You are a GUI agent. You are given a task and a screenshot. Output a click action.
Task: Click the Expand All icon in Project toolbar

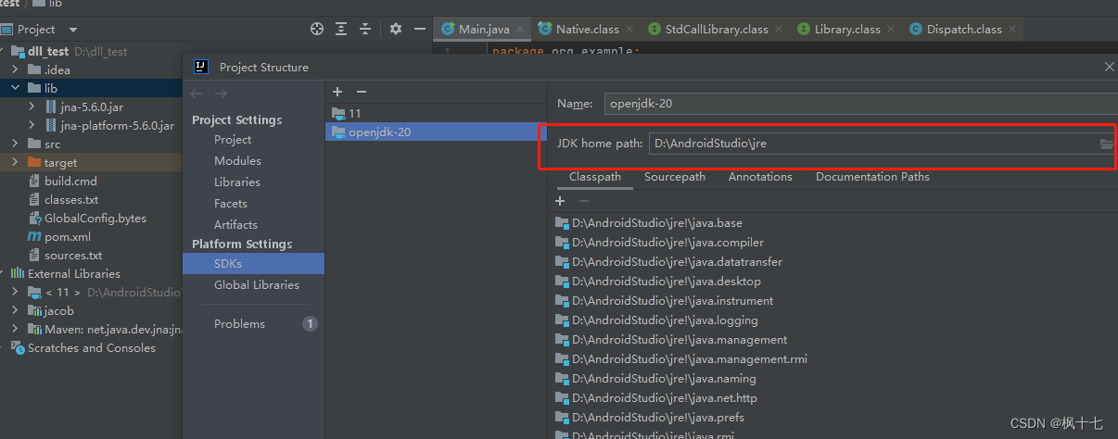tap(342, 29)
